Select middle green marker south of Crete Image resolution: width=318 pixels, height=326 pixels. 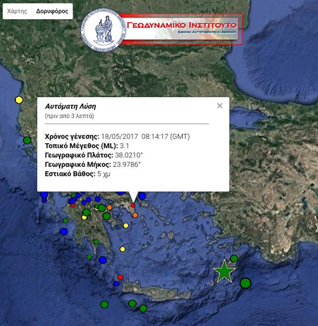tap(132, 304)
